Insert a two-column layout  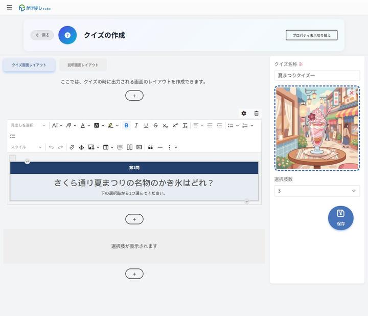coord(129,147)
